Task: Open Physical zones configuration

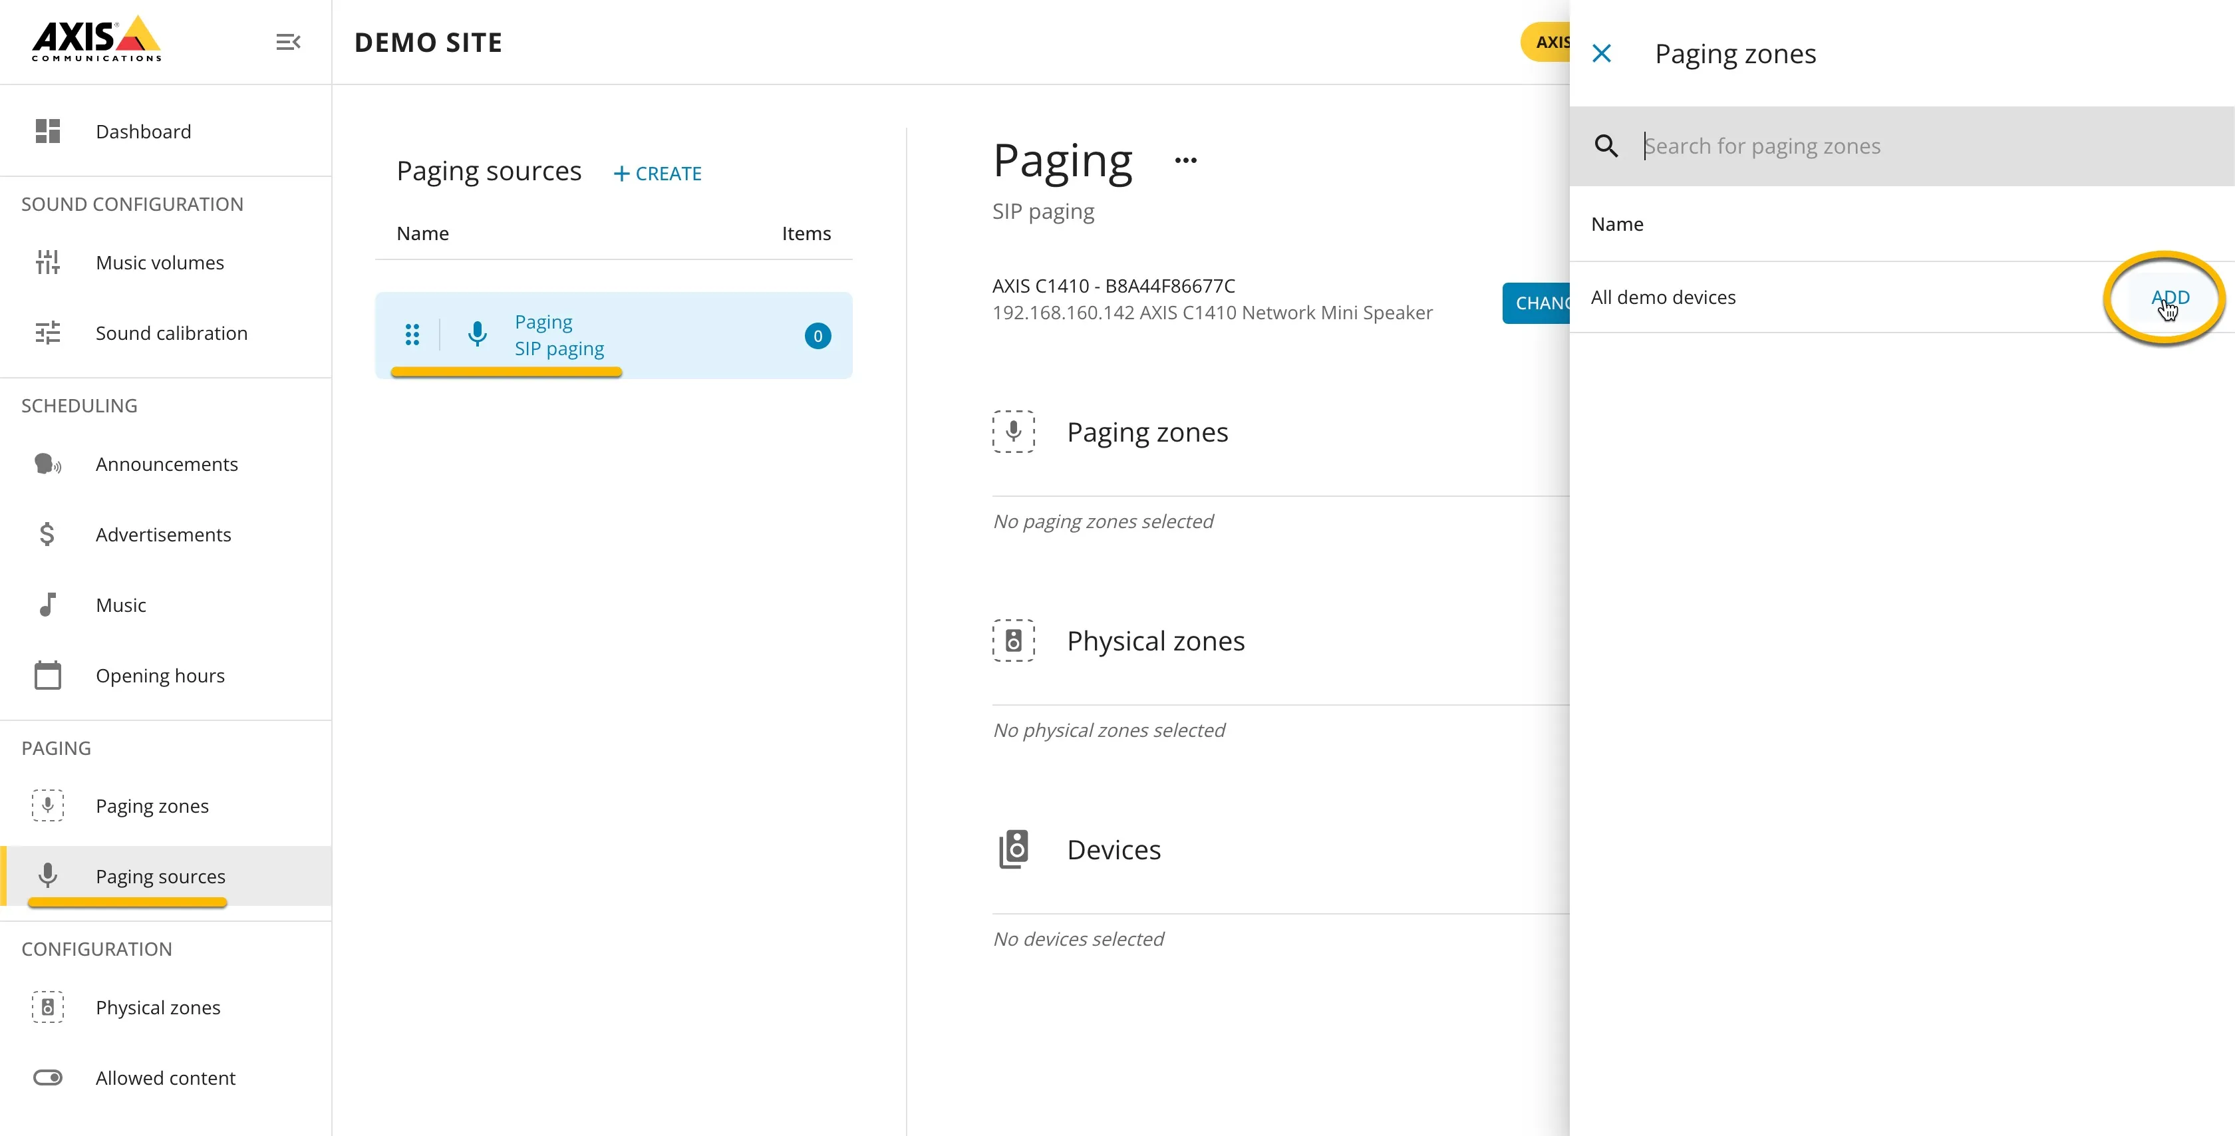Action: coord(158,1007)
